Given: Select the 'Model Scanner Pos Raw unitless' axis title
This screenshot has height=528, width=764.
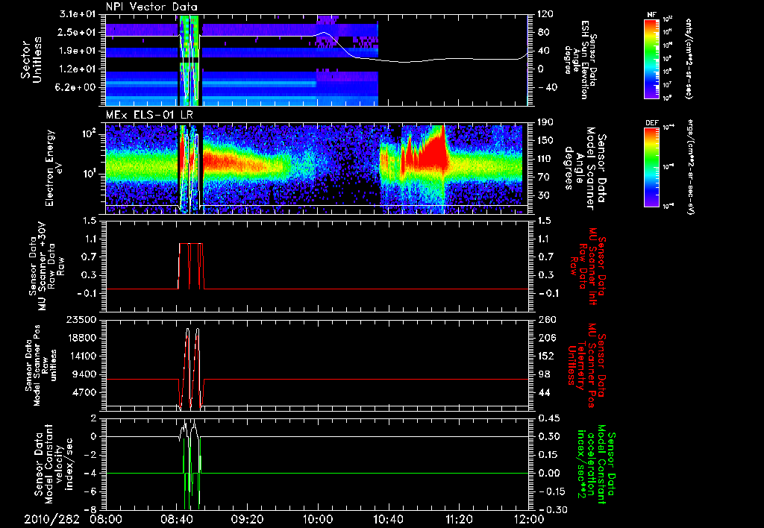Looking at the screenshot, I should click(40, 365).
